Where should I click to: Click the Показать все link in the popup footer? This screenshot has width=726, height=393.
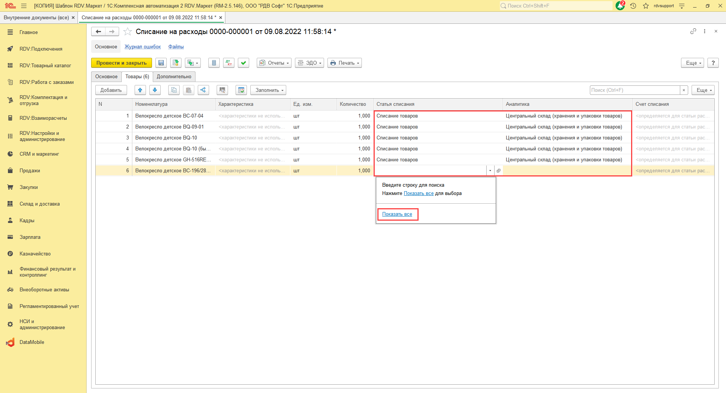tap(397, 214)
